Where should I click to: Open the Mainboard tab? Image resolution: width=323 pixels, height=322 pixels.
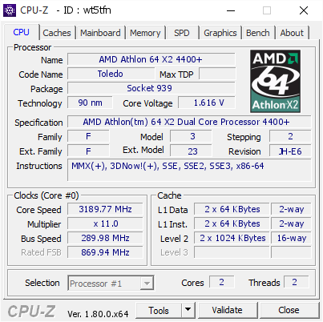(x=100, y=33)
